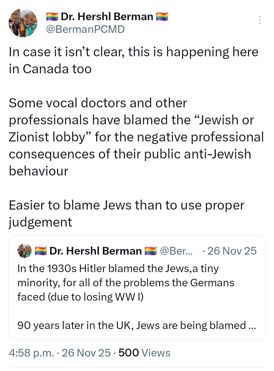
Task: Open the Dr. Hershl Berman profile name at top
Action: (107, 17)
